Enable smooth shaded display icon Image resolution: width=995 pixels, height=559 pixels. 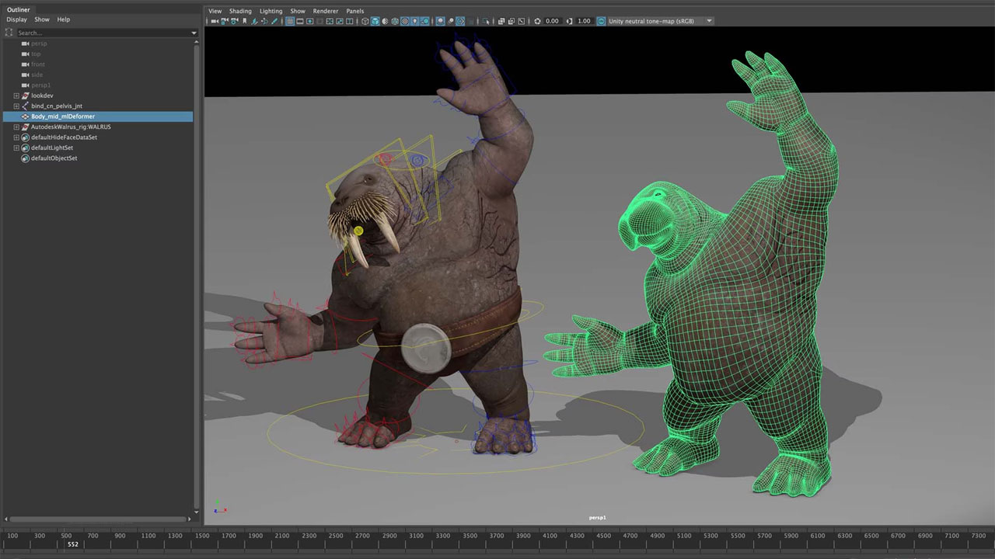click(x=375, y=22)
